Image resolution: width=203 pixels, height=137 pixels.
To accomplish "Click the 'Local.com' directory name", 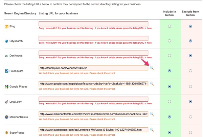I will pyautogui.click(x=16, y=102).
